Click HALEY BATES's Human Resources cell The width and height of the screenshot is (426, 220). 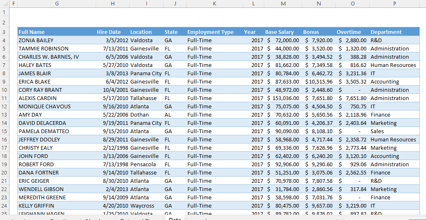pyautogui.click(x=395, y=65)
